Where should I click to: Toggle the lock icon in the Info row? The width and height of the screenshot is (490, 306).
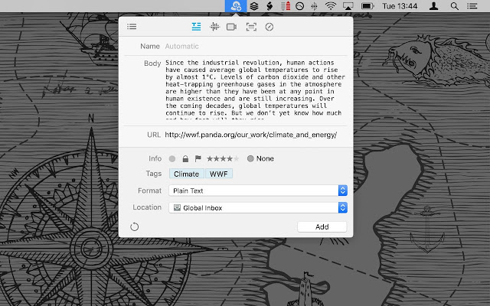[185, 159]
